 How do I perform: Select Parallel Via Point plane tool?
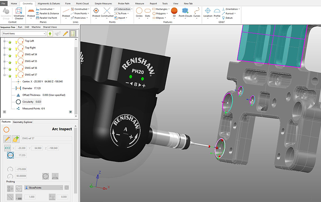click(47, 18)
